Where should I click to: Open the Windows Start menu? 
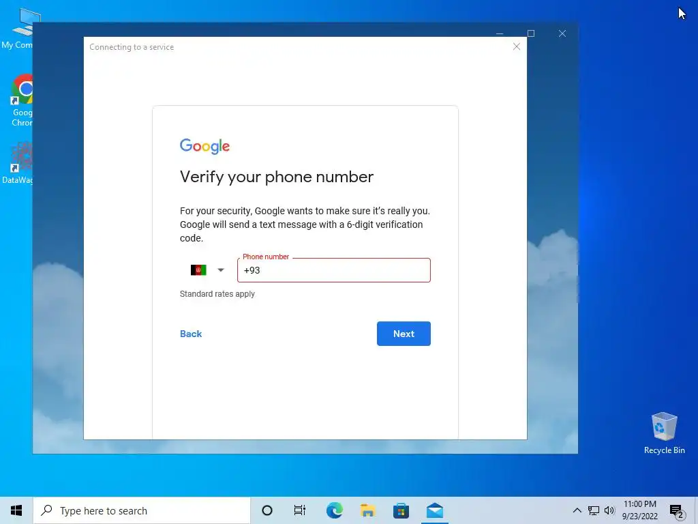coord(16,510)
